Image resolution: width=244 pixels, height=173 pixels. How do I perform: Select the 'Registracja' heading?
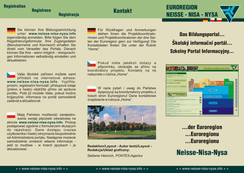click(68, 15)
